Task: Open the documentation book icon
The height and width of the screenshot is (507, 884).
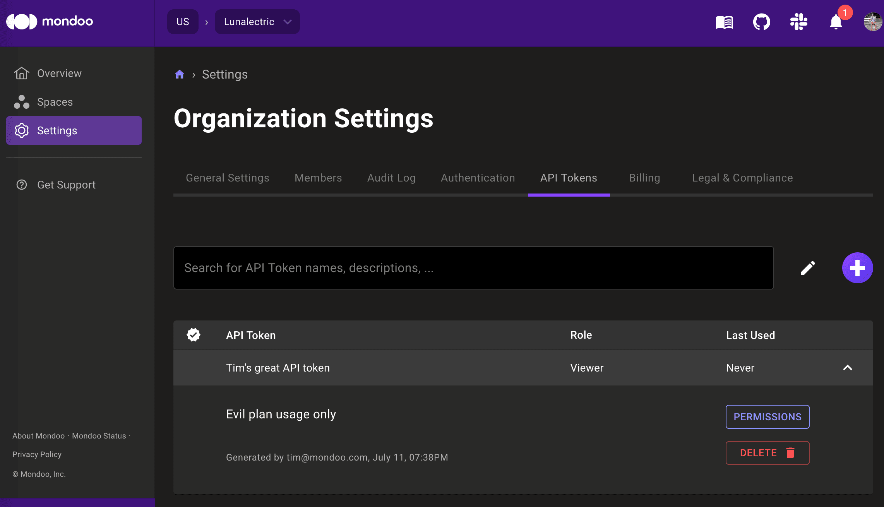Action: pyautogui.click(x=725, y=22)
